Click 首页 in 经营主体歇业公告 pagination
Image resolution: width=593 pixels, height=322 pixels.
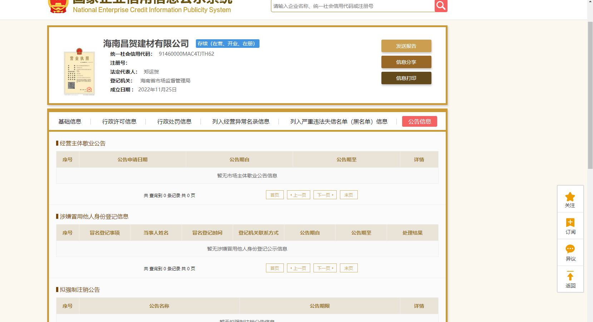(275, 195)
